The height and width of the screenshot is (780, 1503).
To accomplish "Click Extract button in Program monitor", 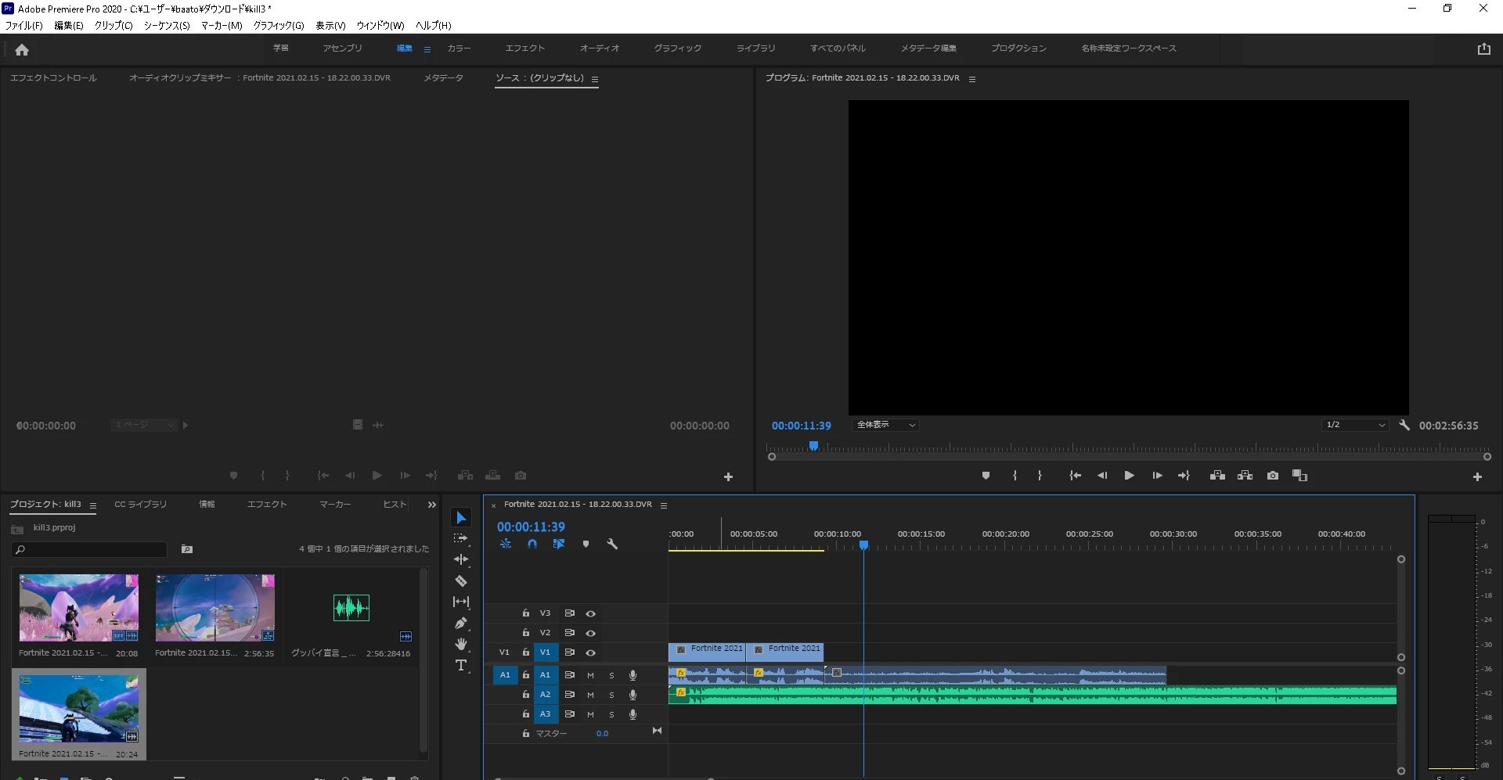I will tap(1245, 476).
